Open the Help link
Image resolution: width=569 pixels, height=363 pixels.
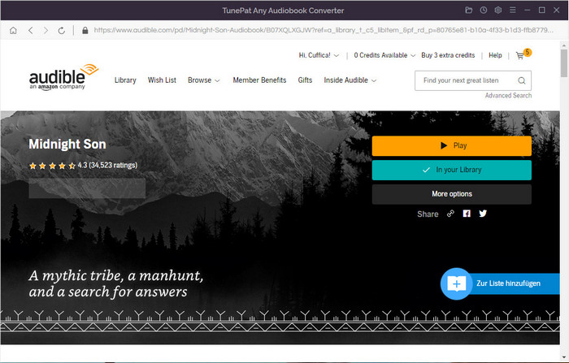click(x=495, y=55)
